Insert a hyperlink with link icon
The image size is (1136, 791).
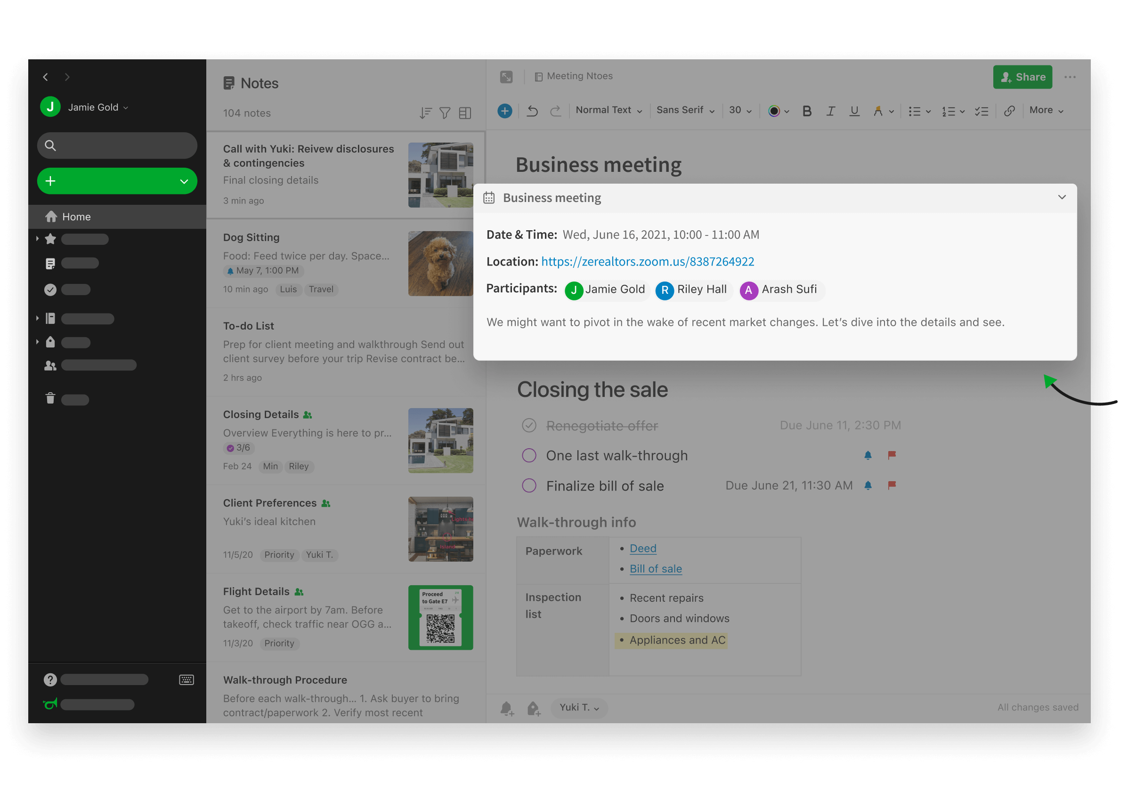coord(1009,111)
